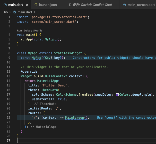The image size is (156, 144).
Task: Open the launch.json tab
Action: point(48,5)
